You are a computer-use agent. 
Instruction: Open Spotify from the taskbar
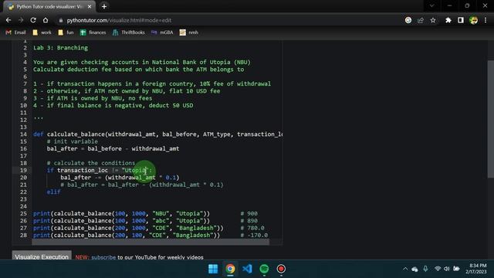pos(264,269)
